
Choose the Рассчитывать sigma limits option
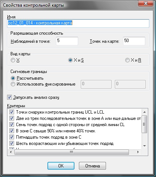13,78
